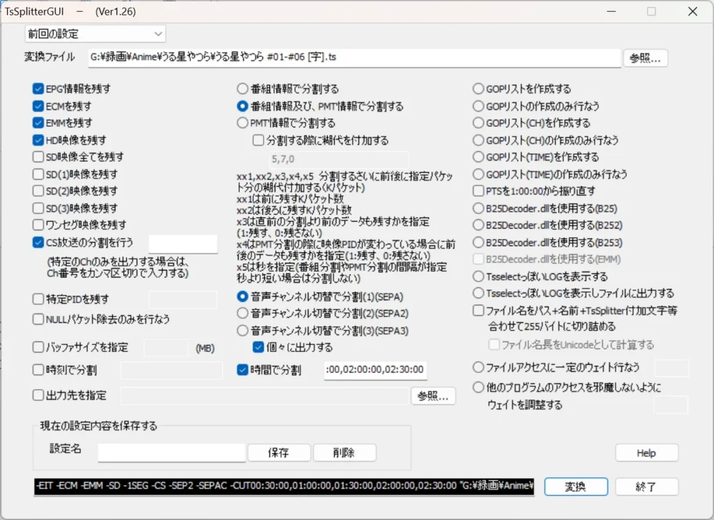Select 番組情報で分割する radio button
Viewport: 714px width, 520px height.
click(x=243, y=89)
